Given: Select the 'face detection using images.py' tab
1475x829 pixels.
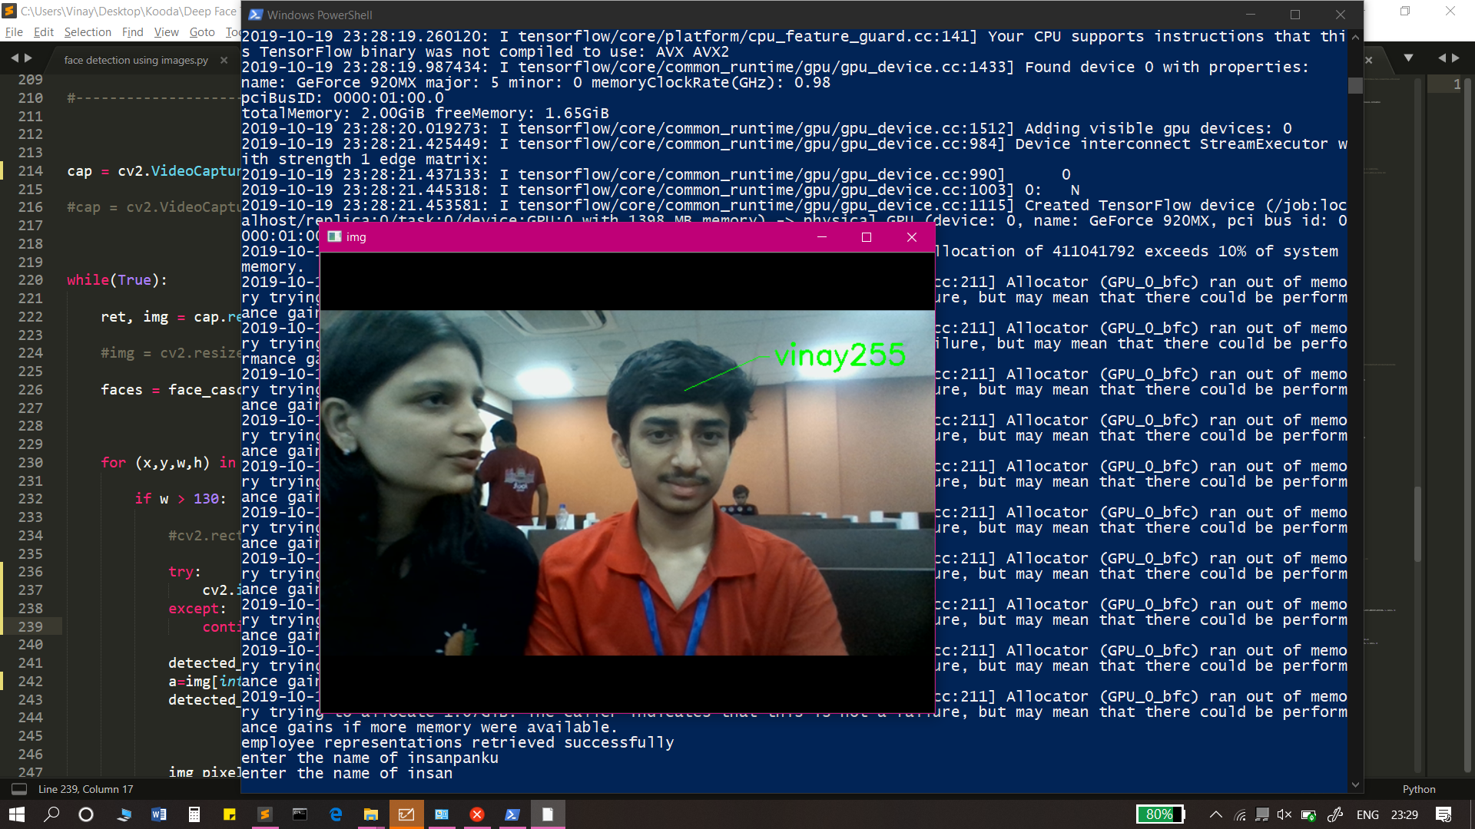Looking at the screenshot, I should tap(136, 60).
